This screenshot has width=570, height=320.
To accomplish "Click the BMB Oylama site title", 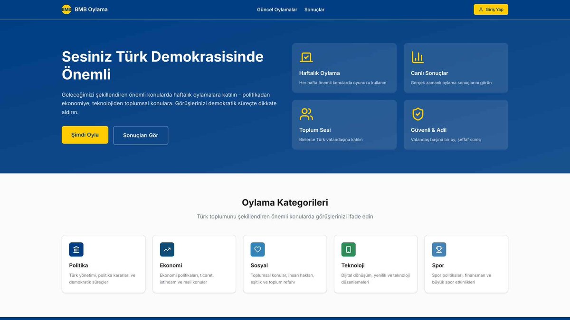I will coord(91,9).
